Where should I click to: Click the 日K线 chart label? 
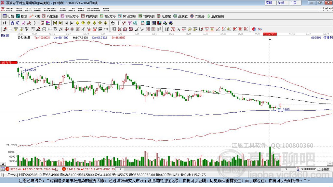5,36
